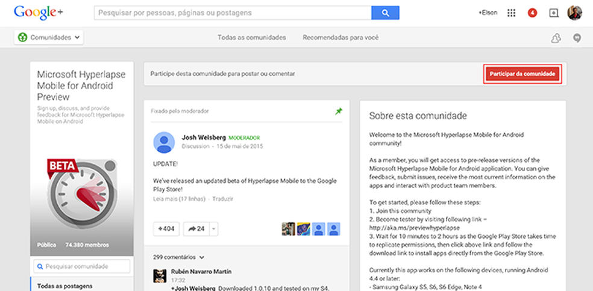Click the second +1 user thumbnail

point(303,229)
